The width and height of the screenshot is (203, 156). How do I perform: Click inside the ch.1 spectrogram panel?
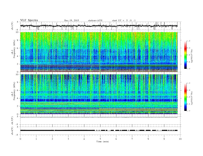pyautogui.click(x=99, y=52)
